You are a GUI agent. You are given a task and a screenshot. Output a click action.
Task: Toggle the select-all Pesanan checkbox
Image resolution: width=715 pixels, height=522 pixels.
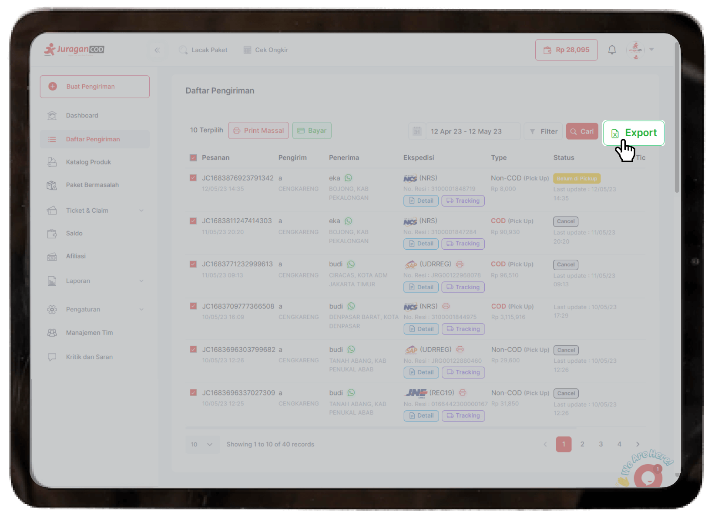(193, 158)
